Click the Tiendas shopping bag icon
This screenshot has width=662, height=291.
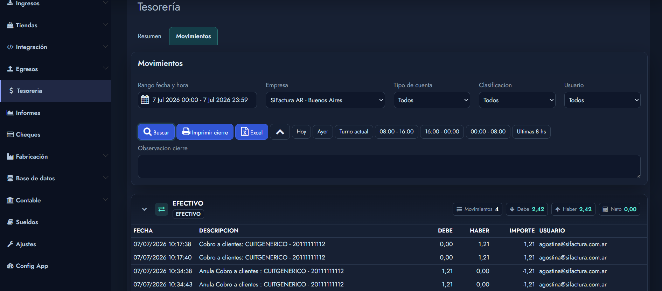(10, 25)
